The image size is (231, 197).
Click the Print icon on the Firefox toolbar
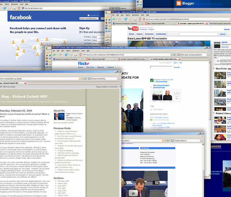[x=134, y=18]
